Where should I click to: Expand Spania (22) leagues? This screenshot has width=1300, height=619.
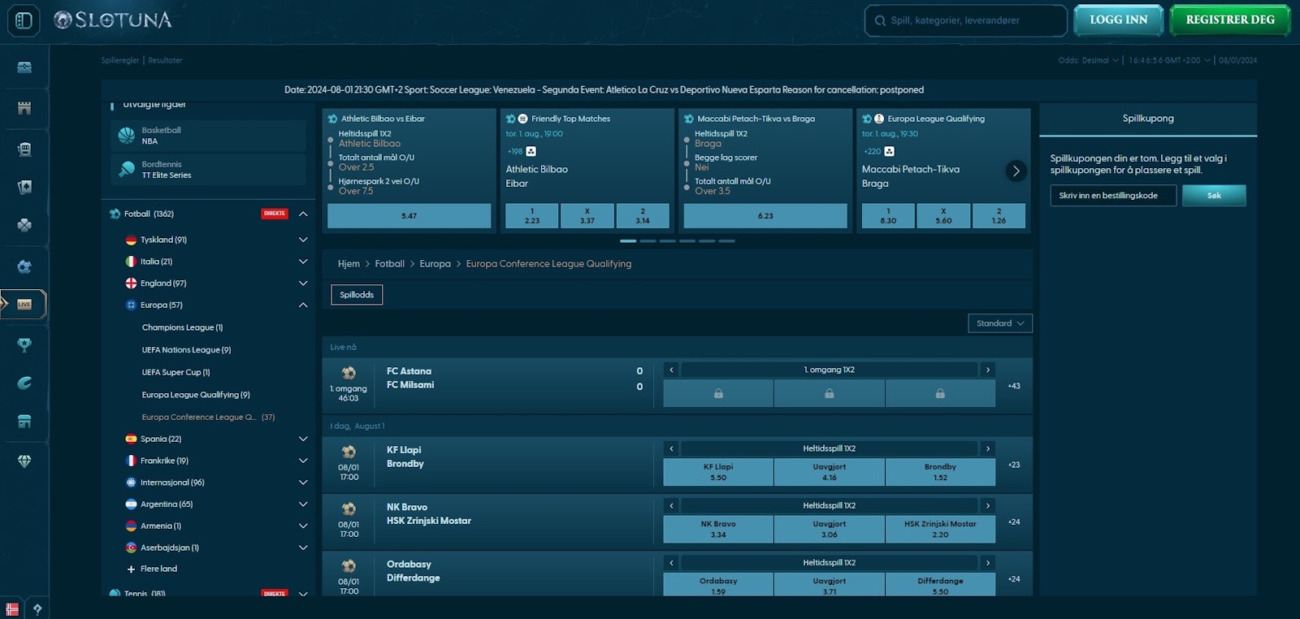(x=303, y=439)
